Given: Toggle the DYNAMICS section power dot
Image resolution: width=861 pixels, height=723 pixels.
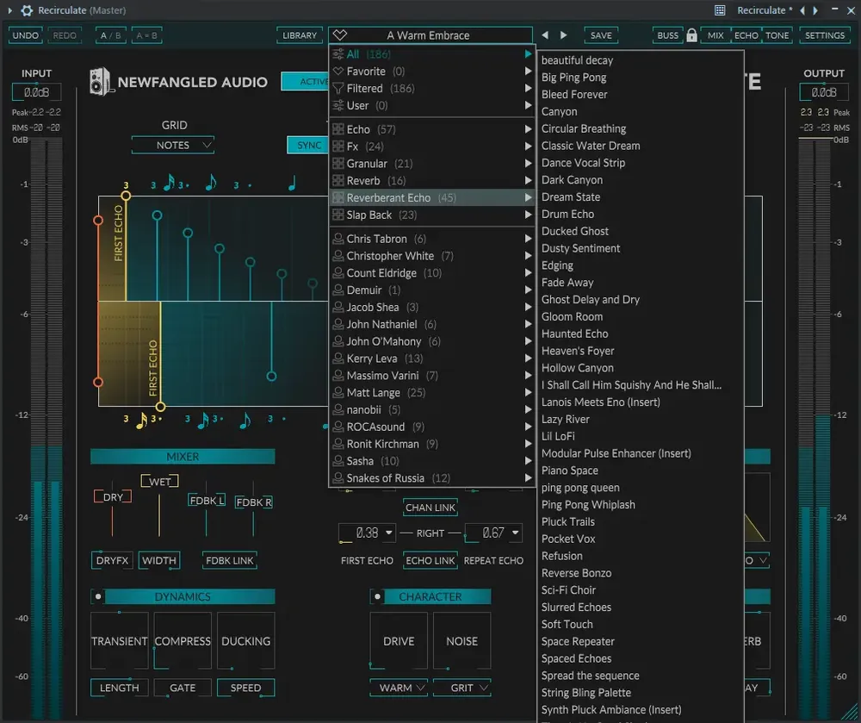Looking at the screenshot, I should tap(98, 596).
